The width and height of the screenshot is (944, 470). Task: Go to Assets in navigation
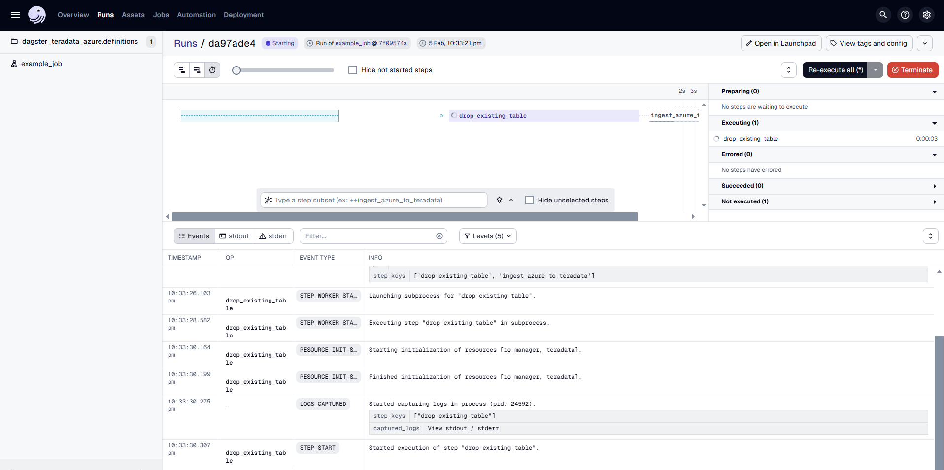pos(133,15)
